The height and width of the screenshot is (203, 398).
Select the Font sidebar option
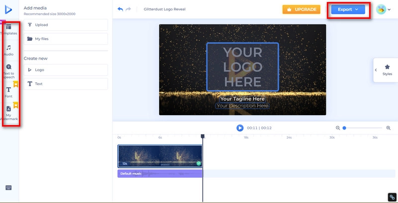coord(8,92)
